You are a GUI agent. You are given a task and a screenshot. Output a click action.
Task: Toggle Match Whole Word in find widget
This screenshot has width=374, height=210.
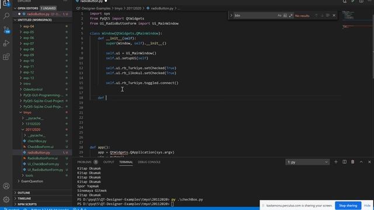click(x=285, y=16)
